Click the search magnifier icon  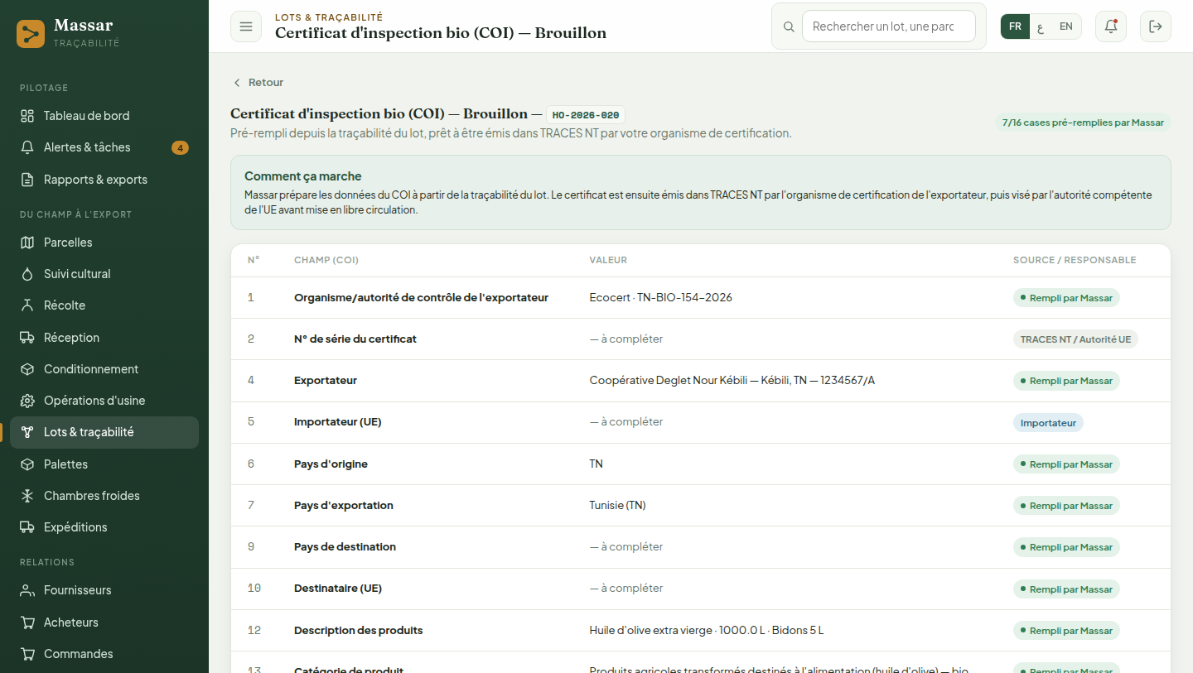click(789, 26)
